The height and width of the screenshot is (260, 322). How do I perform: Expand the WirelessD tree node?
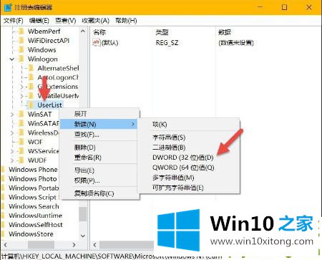click(x=12, y=133)
